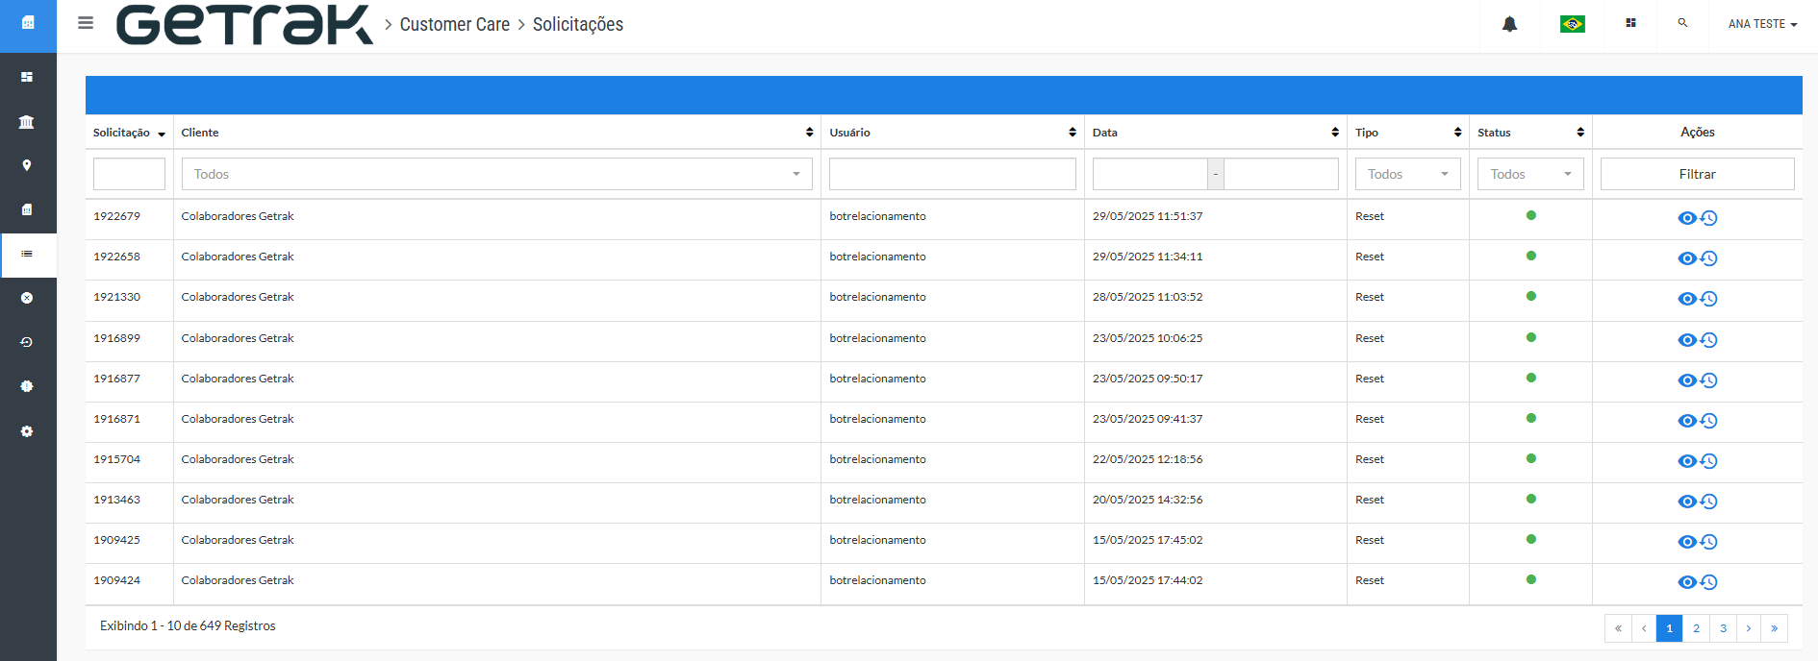Jump to last page of results

click(x=1775, y=628)
